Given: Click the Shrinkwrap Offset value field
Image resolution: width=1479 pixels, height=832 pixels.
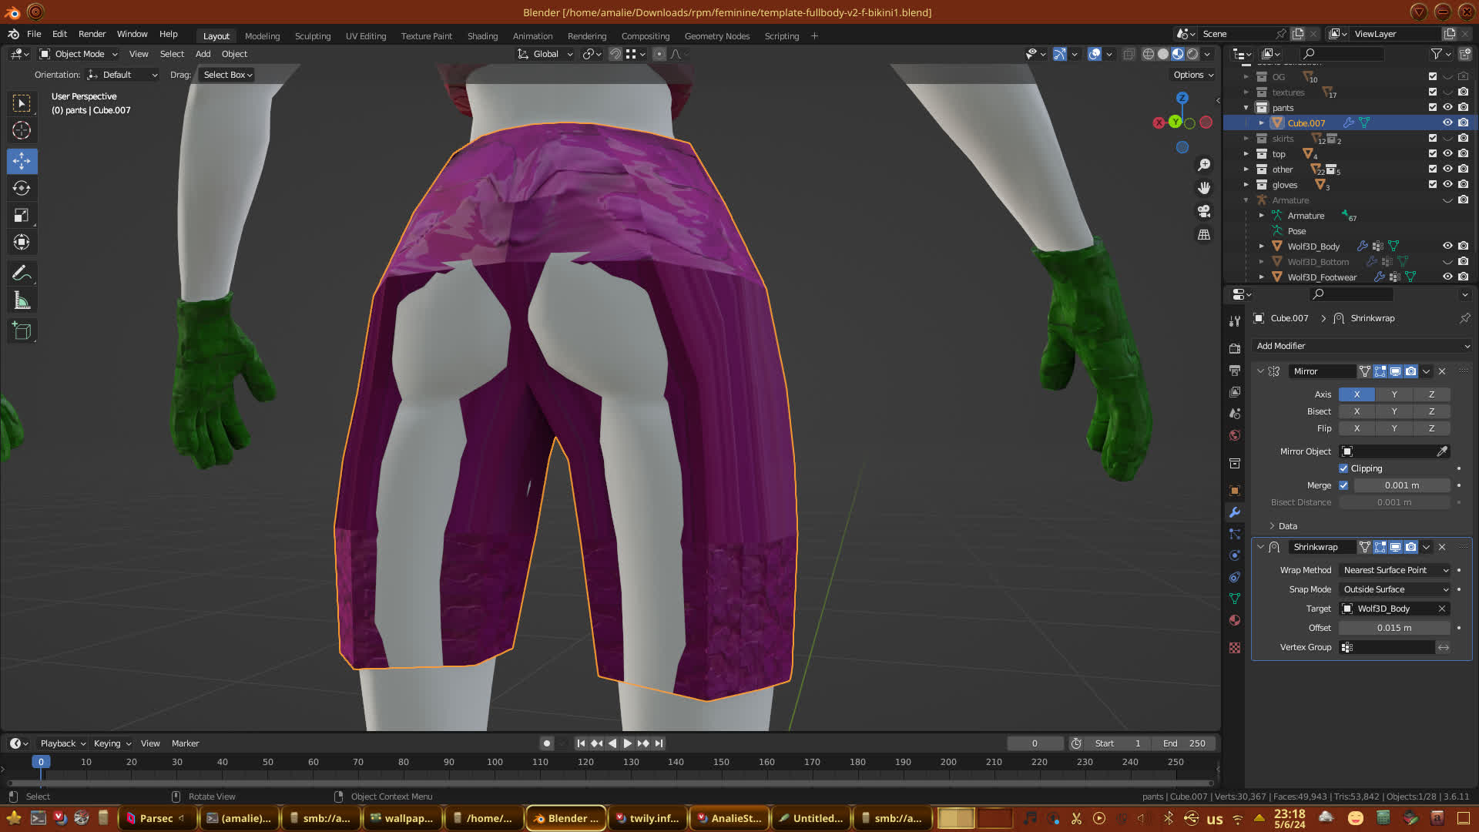Looking at the screenshot, I should pyautogui.click(x=1394, y=628).
